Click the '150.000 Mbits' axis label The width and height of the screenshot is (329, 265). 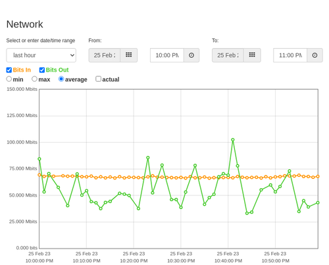[x=22, y=89]
